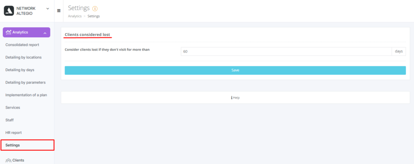
Task: Open the Services report
Action: (x=13, y=108)
